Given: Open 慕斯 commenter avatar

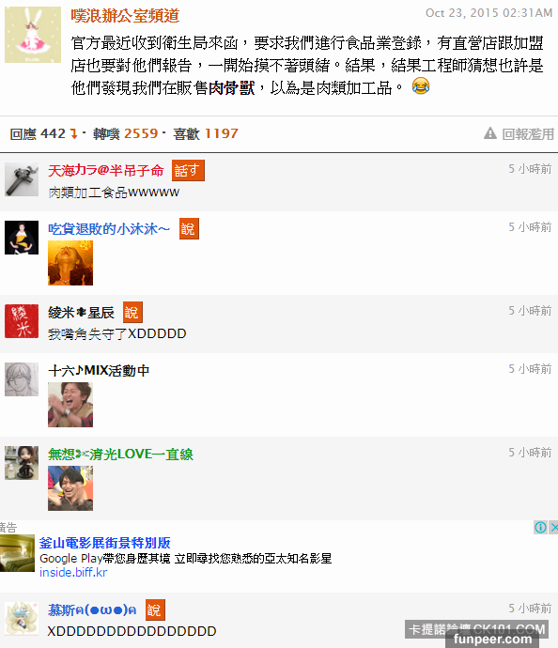Looking at the screenshot, I should [x=22, y=619].
